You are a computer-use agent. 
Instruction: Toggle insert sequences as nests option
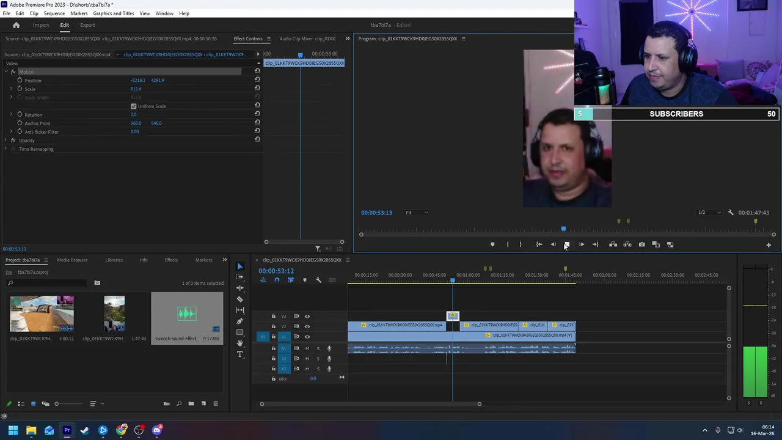263,280
